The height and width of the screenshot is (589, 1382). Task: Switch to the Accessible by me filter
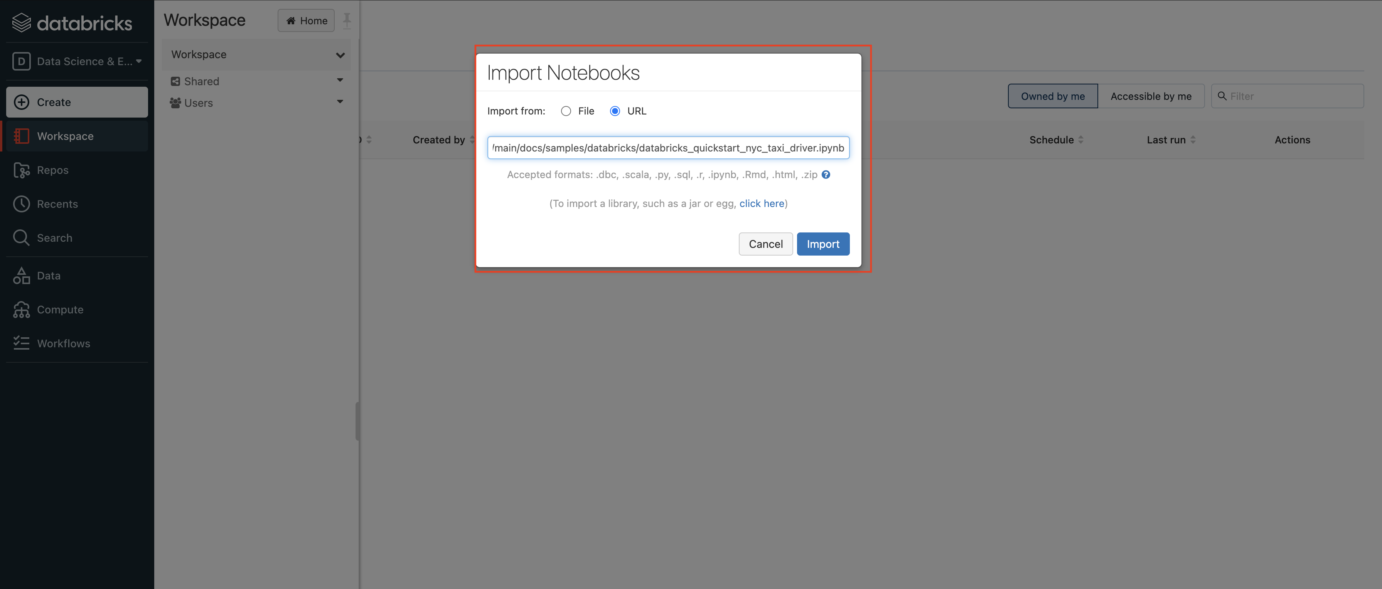1151,96
